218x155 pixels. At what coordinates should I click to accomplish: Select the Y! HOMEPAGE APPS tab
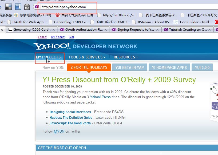(x=169, y=67)
